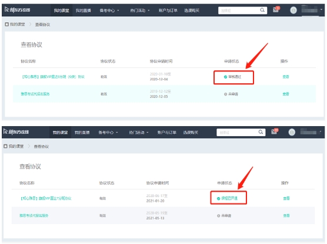The height and width of the screenshot is (244, 327).
Task: Click the user avatar icon in upper navbar
Action: (293, 10)
